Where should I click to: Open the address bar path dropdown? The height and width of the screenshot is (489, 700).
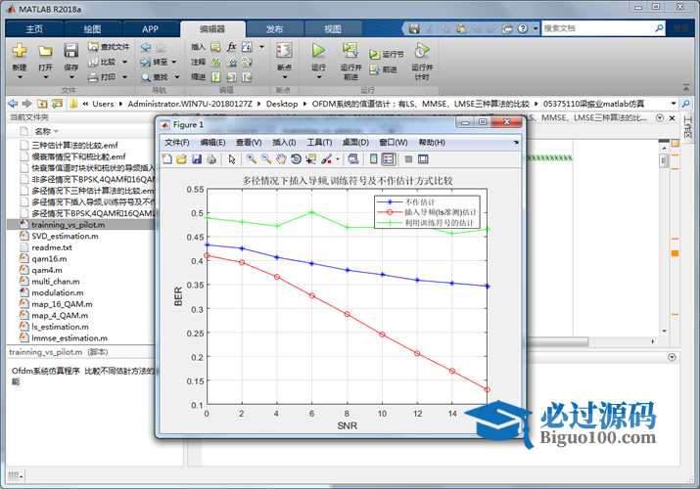click(x=674, y=104)
